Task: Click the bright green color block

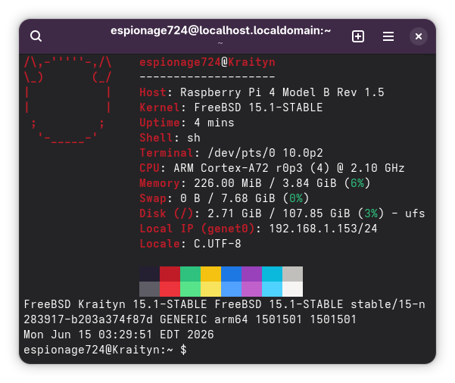Action: pos(190,289)
